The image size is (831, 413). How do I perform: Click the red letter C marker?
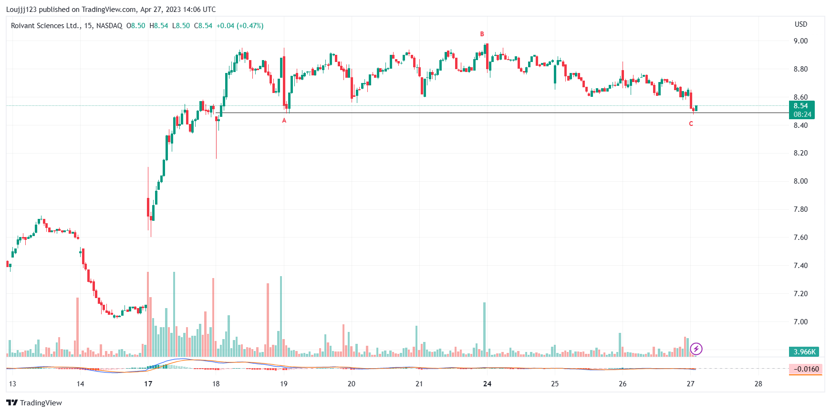point(691,124)
